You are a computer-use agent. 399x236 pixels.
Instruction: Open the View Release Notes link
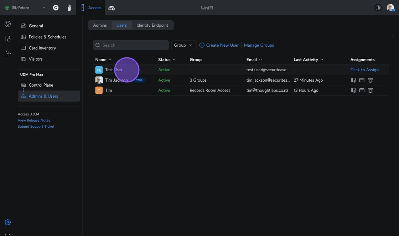point(34,120)
